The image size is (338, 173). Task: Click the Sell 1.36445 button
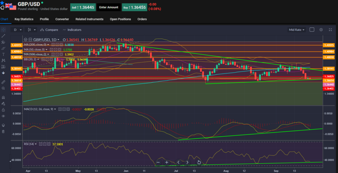(83, 7)
